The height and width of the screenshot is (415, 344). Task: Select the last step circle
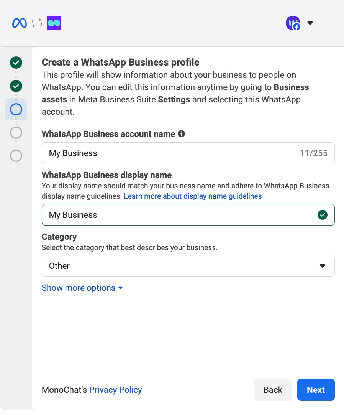coord(16,156)
